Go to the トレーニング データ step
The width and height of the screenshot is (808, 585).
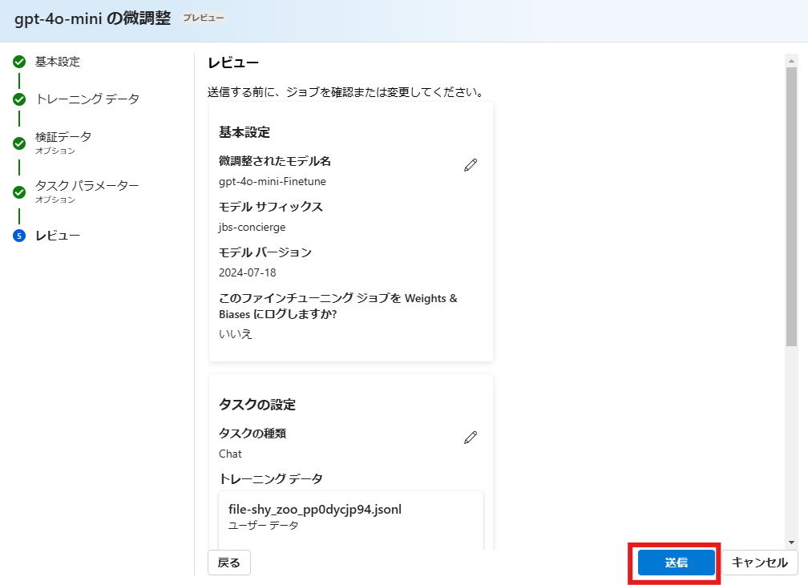coord(87,99)
